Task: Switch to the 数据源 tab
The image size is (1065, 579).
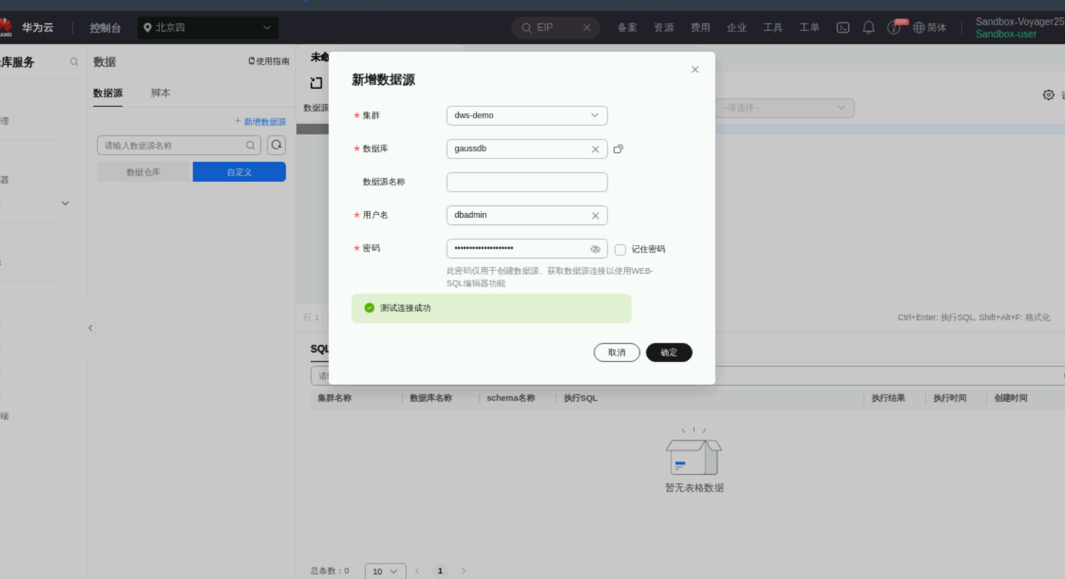Action: point(108,93)
